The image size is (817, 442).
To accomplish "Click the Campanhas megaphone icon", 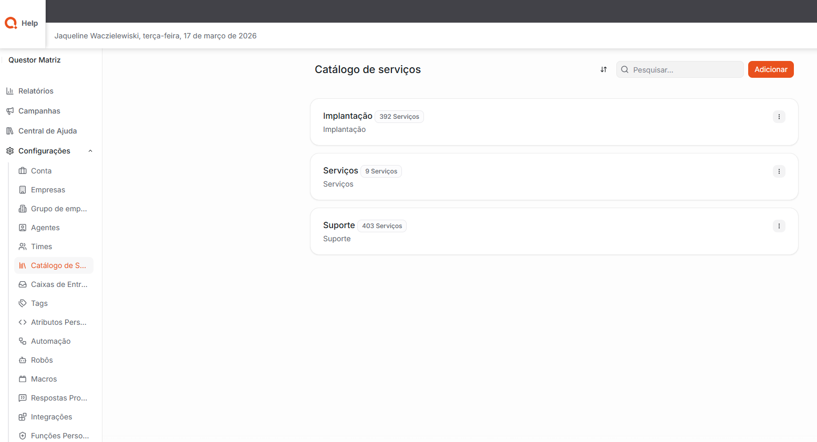I will [10, 111].
